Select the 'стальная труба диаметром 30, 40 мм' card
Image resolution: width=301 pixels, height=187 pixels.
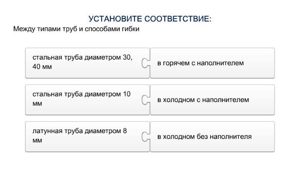(83, 63)
